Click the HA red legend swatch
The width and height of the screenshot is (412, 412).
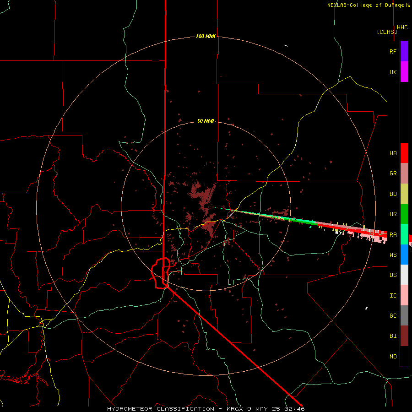tap(404, 153)
